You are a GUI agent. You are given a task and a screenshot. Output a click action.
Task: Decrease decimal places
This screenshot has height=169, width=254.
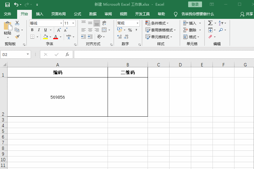(x=126, y=37)
